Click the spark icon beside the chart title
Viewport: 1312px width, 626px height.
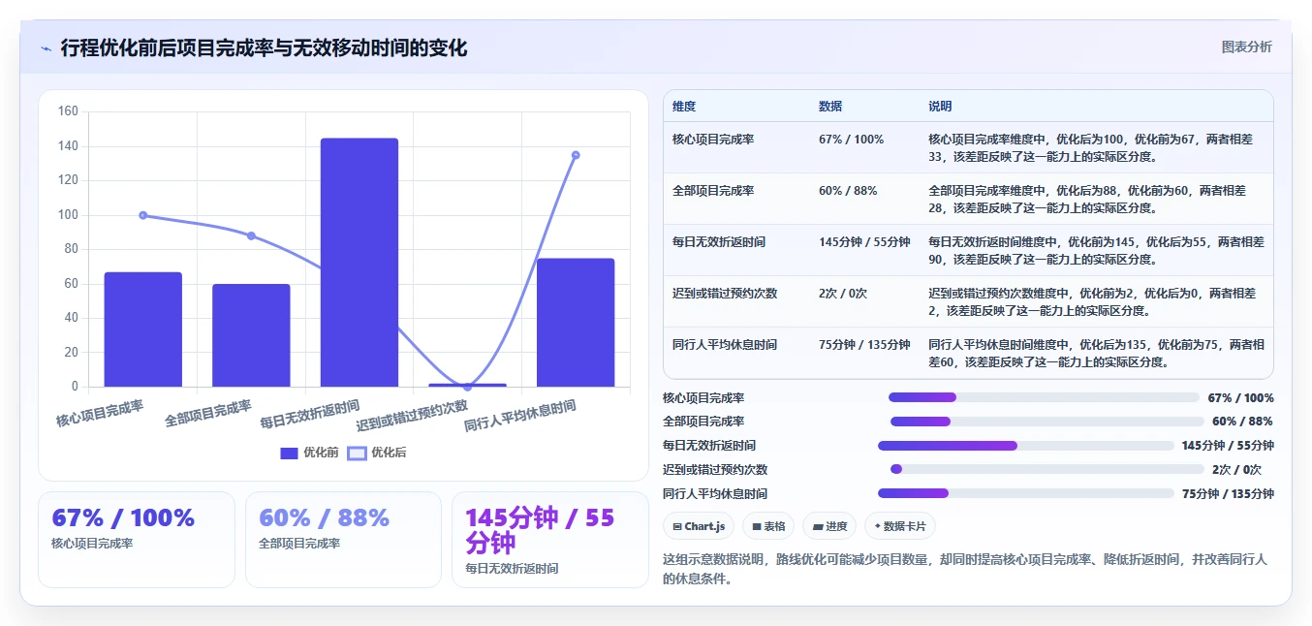pyautogui.click(x=47, y=48)
